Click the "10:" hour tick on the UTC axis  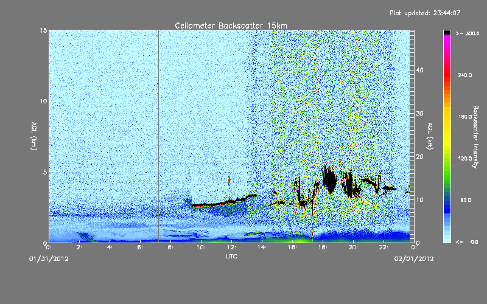pos(201,247)
